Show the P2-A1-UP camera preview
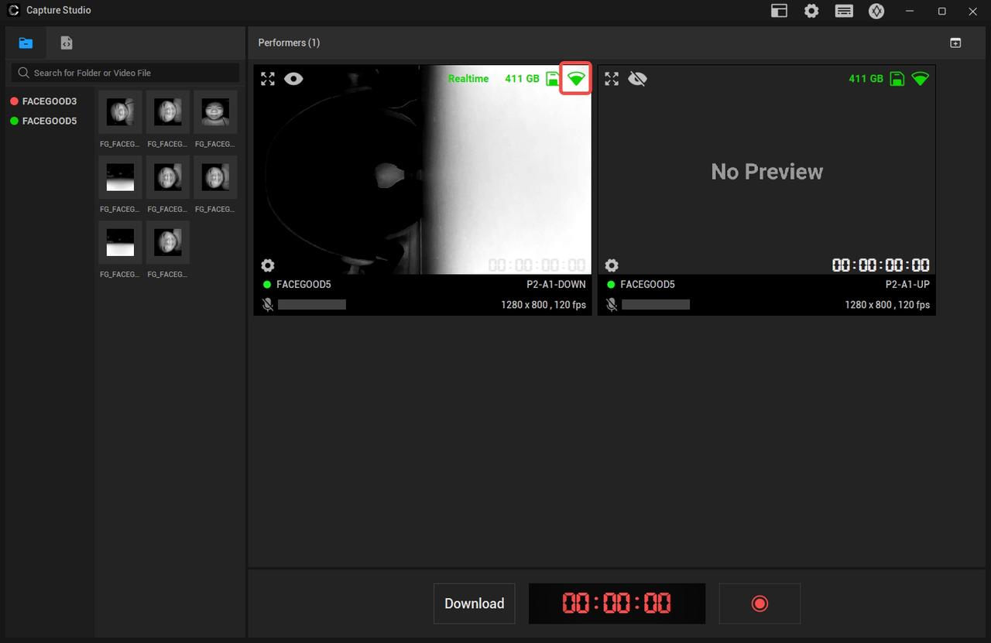This screenshot has height=643, width=991. click(x=637, y=78)
